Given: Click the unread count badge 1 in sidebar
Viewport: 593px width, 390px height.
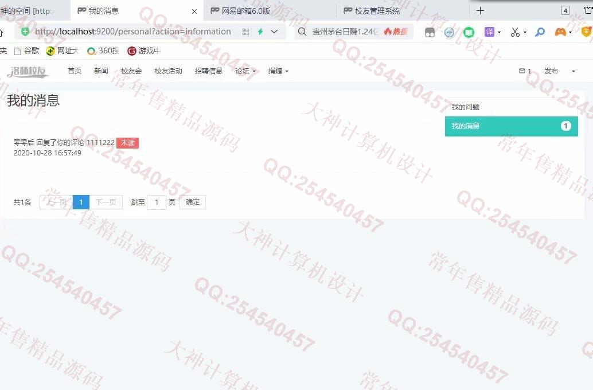Looking at the screenshot, I should [566, 126].
